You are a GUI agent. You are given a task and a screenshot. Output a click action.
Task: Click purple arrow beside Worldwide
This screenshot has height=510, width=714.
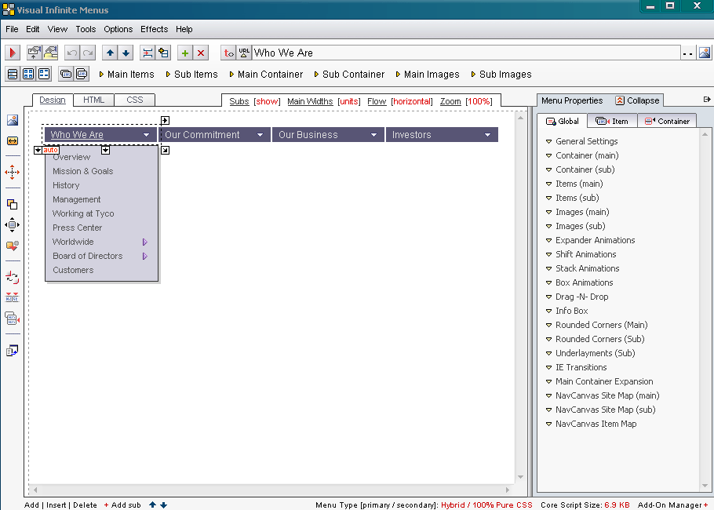tap(145, 242)
